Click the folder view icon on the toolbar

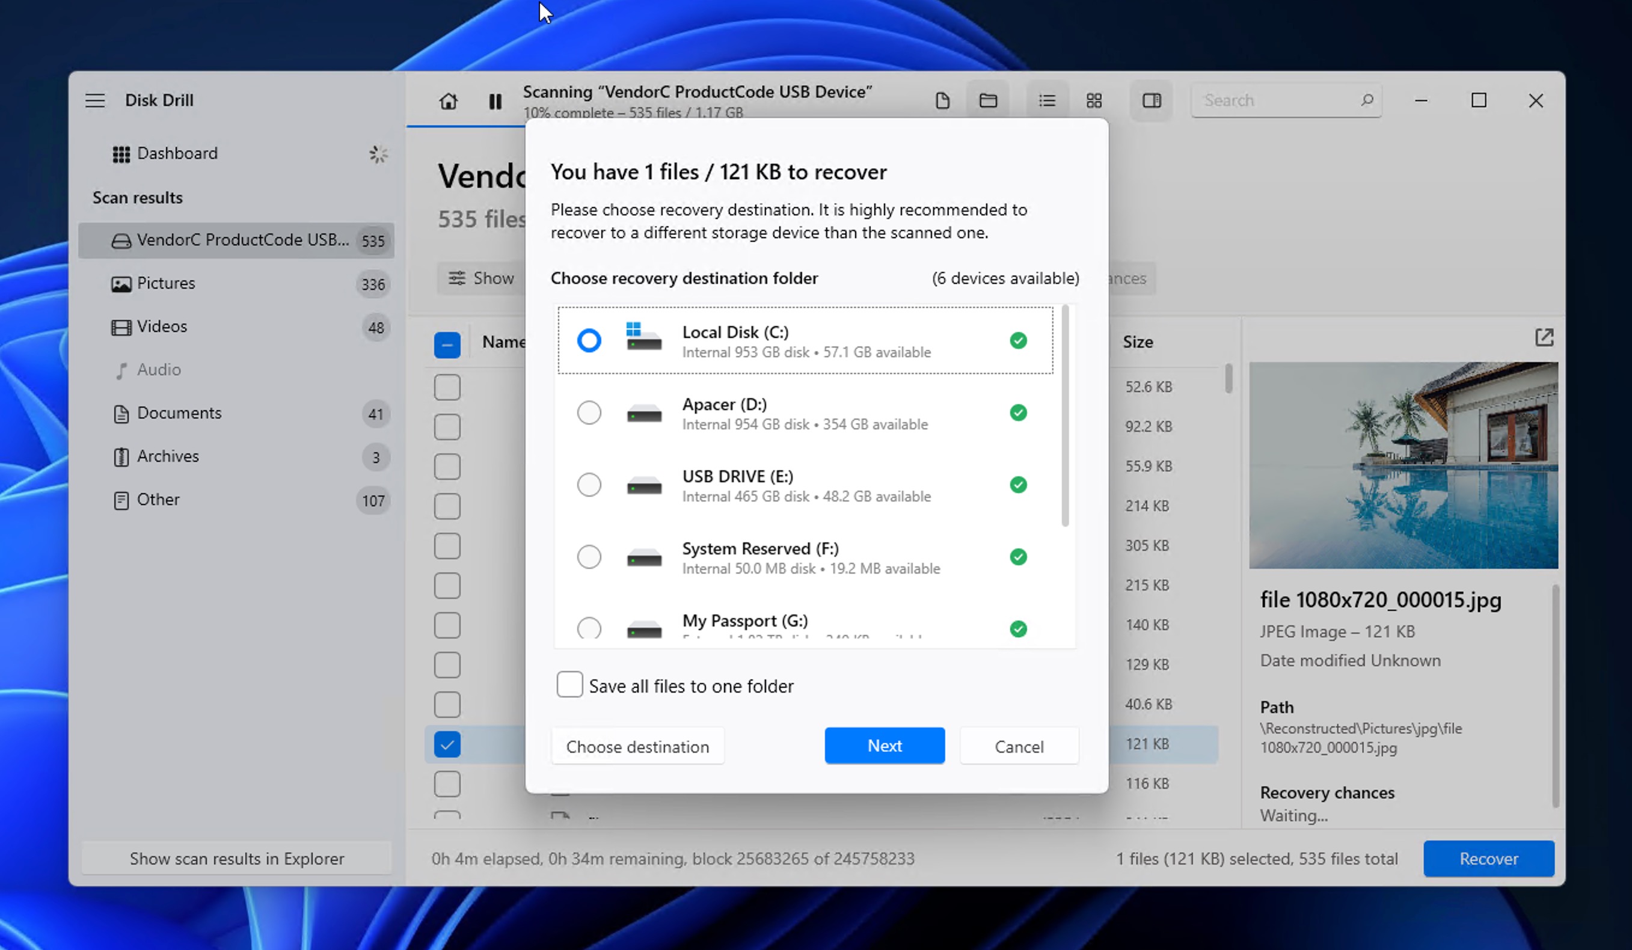click(987, 100)
